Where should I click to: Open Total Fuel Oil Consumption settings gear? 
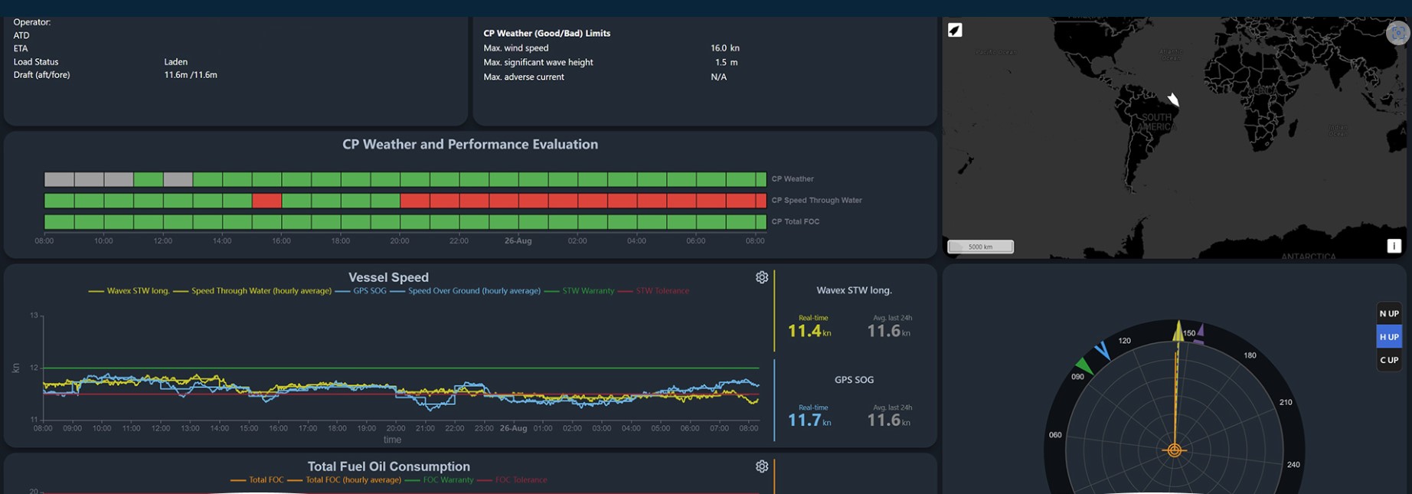[x=762, y=466]
